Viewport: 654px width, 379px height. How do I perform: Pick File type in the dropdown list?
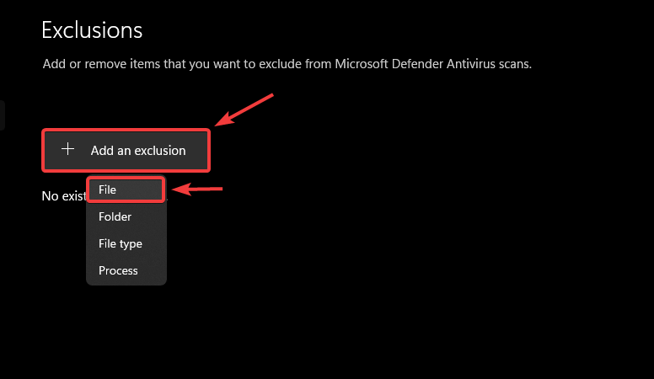[x=120, y=243]
